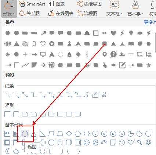This screenshot has width=156, height=155.
Task: Select the outline hexagon basic shape
Action: point(87,134)
